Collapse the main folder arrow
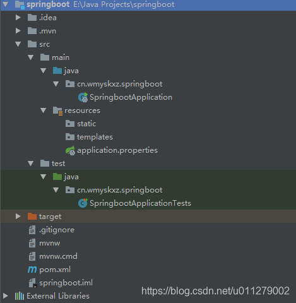This screenshot has width=296, height=303. [31, 57]
